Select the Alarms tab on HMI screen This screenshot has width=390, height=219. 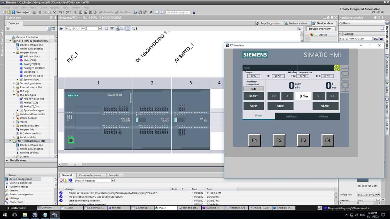(323, 116)
